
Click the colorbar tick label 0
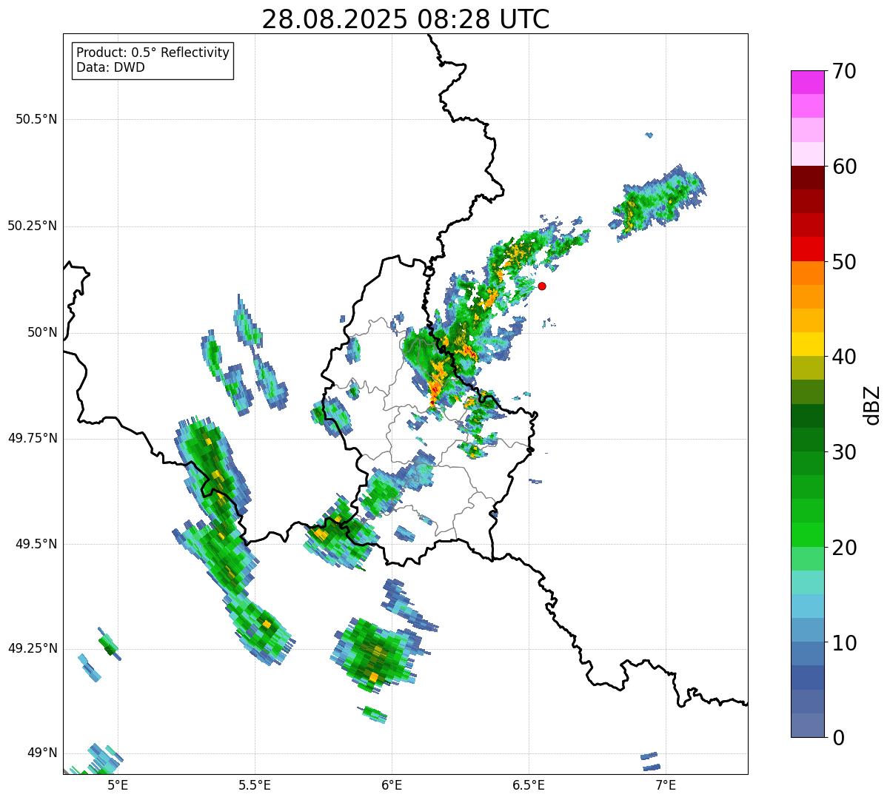(x=838, y=737)
